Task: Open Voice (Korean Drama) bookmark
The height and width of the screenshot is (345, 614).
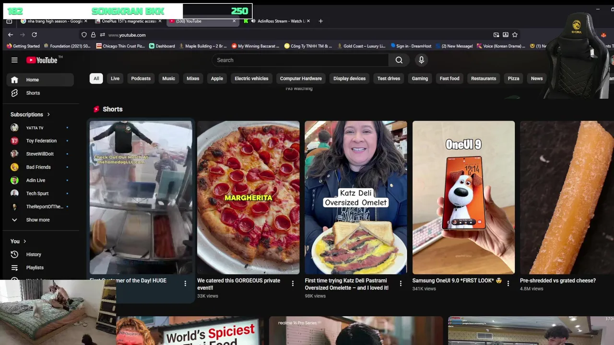Action: click(501, 46)
